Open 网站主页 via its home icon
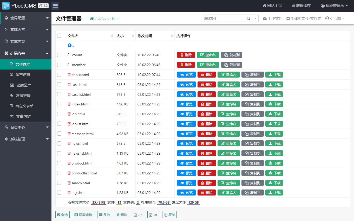This screenshot has height=221, width=354. (x=264, y=5)
